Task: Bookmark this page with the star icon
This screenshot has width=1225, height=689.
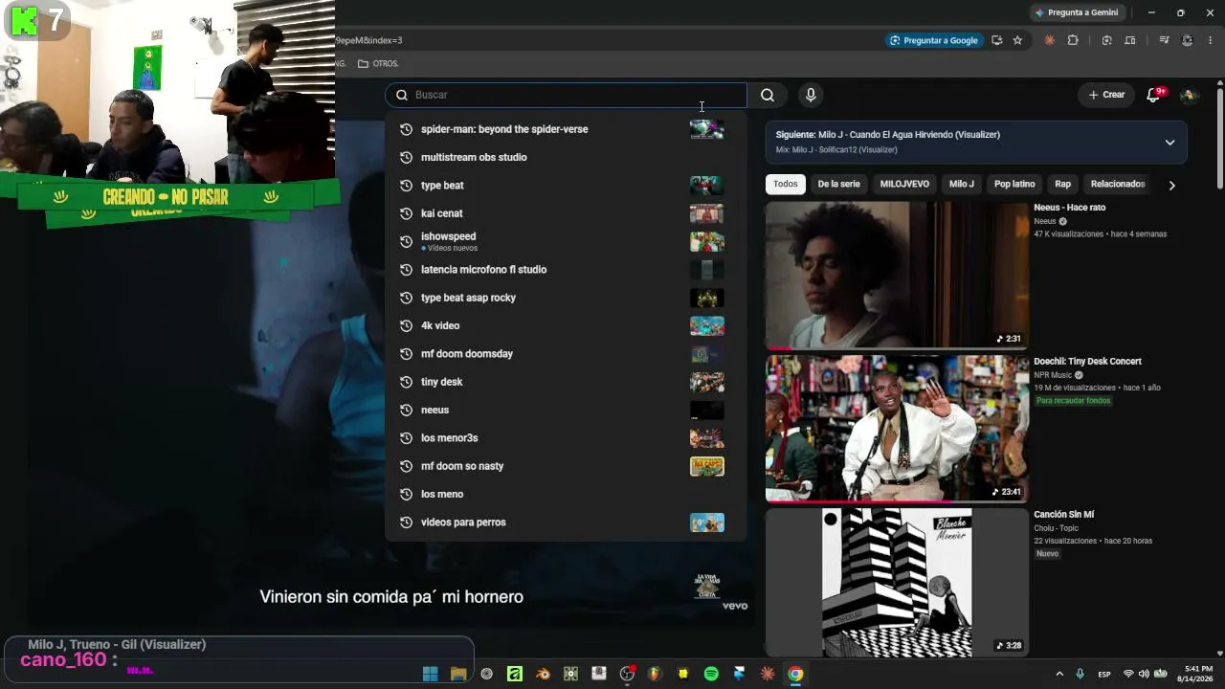Action: pyautogui.click(x=1017, y=40)
